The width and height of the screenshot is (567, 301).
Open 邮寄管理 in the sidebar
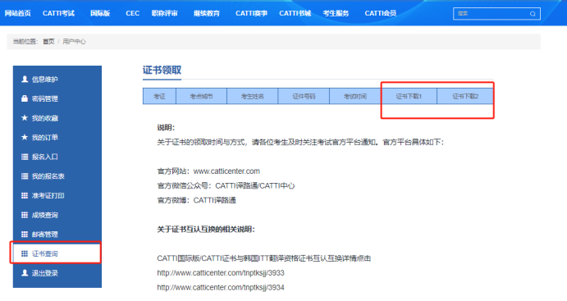[45, 234]
